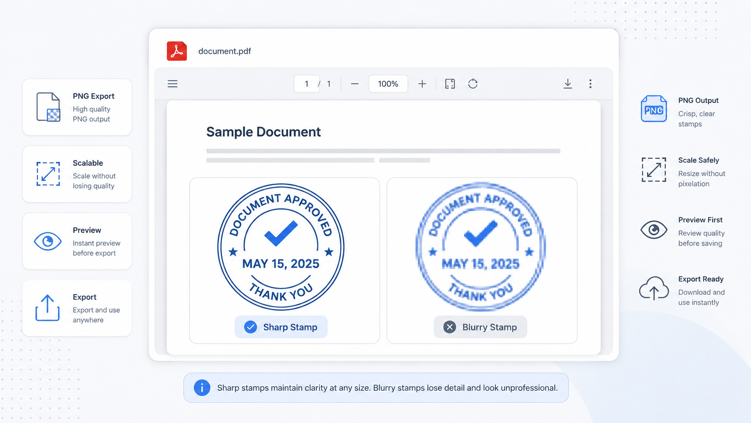Select the Blurry Stamp button
This screenshot has height=423, width=751.
[481, 327]
